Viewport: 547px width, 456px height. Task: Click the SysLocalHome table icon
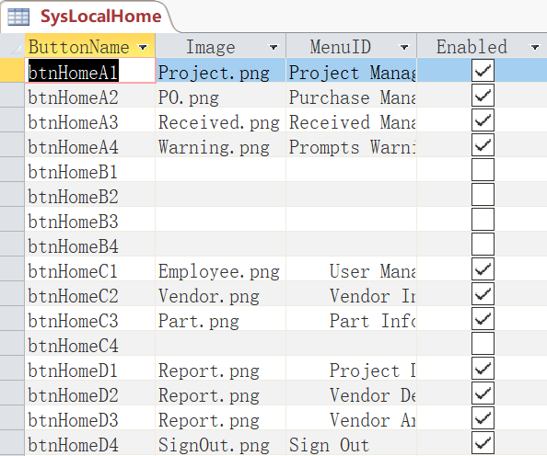(18, 17)
